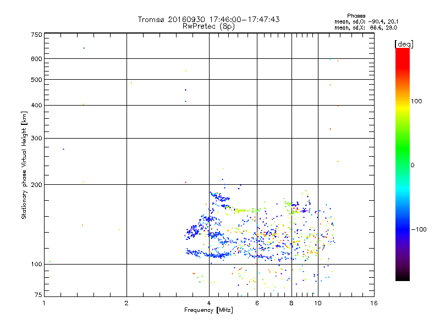Click the x-axis label '4'

coord(209,303)
